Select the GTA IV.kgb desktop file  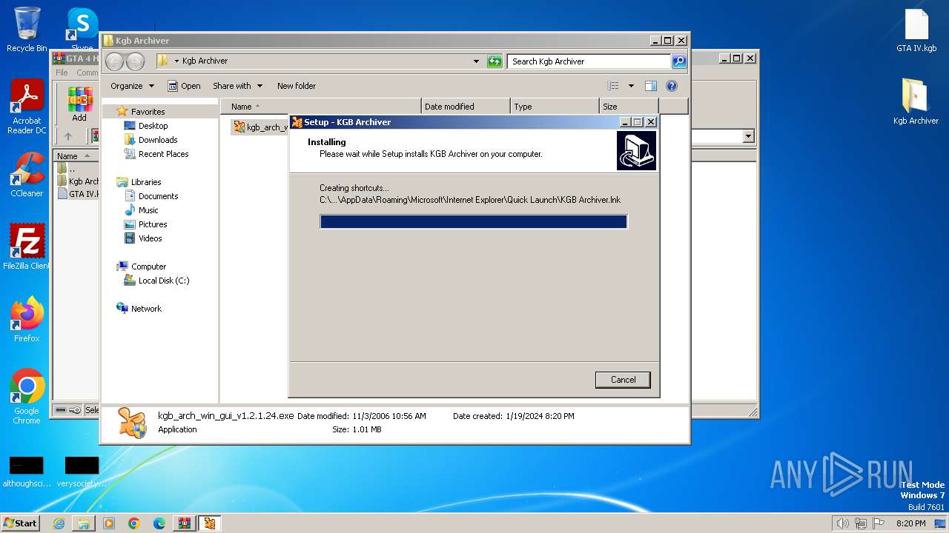tap(916, 30)
